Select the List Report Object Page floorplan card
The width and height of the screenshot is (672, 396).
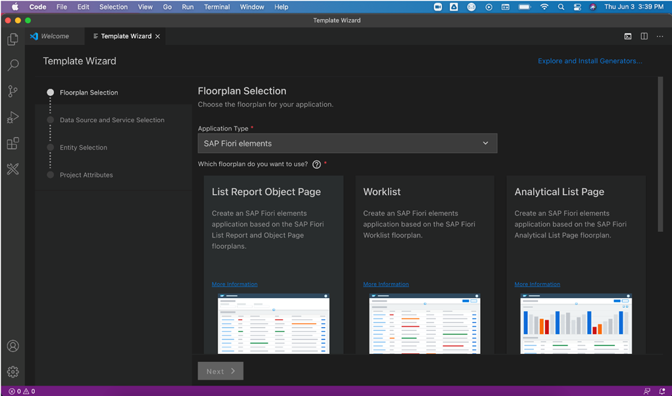274,265
